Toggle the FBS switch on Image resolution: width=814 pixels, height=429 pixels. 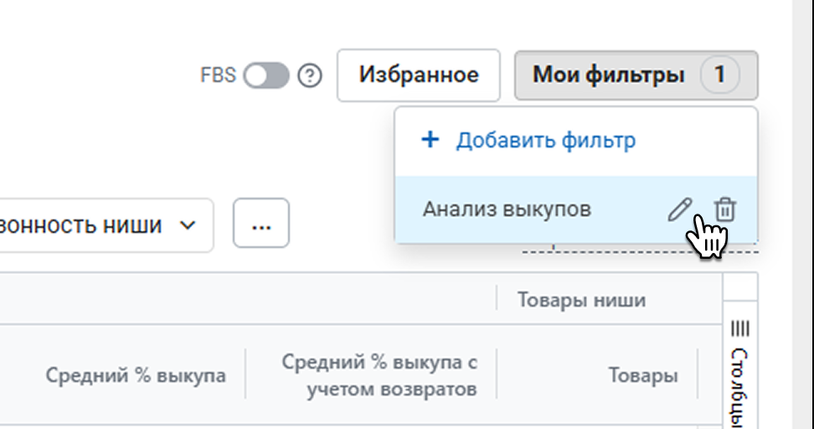tap(266, 75)
